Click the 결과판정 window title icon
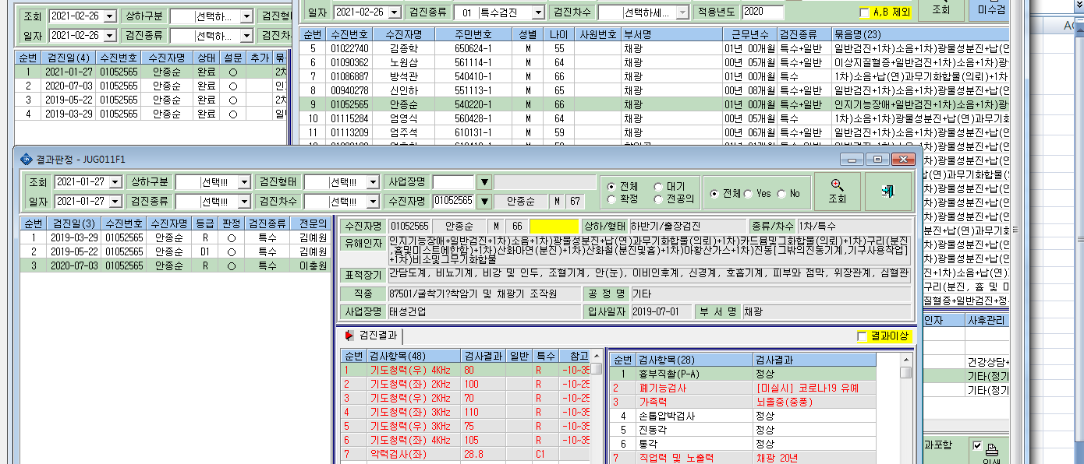This screenshot has width=1084, height=464. (x=26, y=159)
